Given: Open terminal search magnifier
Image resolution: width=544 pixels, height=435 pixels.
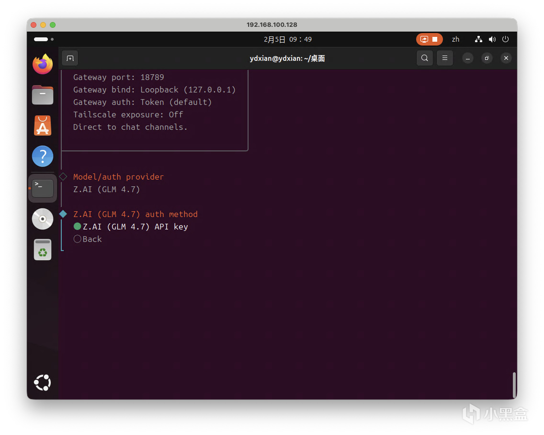Looking at the screenshot, I should coord(425,58).
